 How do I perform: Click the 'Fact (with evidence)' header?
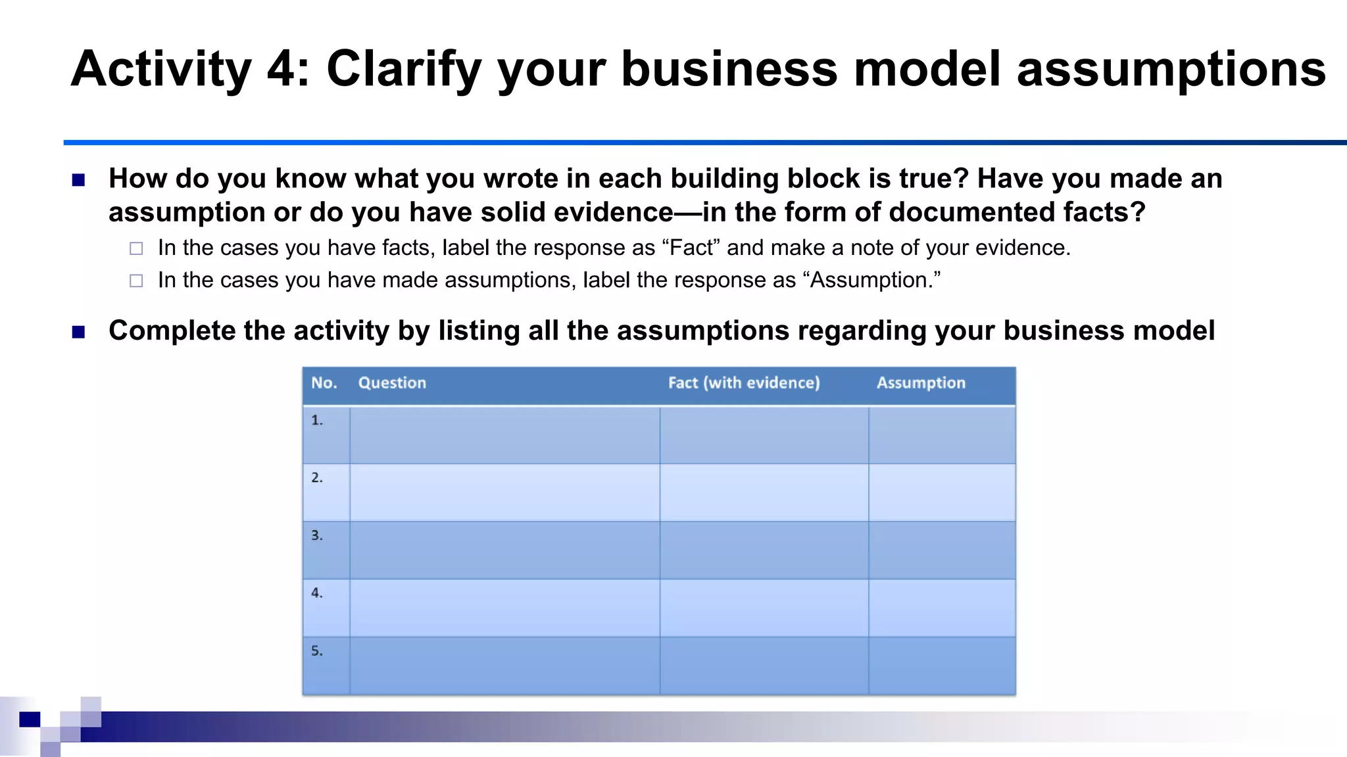click(x=744, y=383)
